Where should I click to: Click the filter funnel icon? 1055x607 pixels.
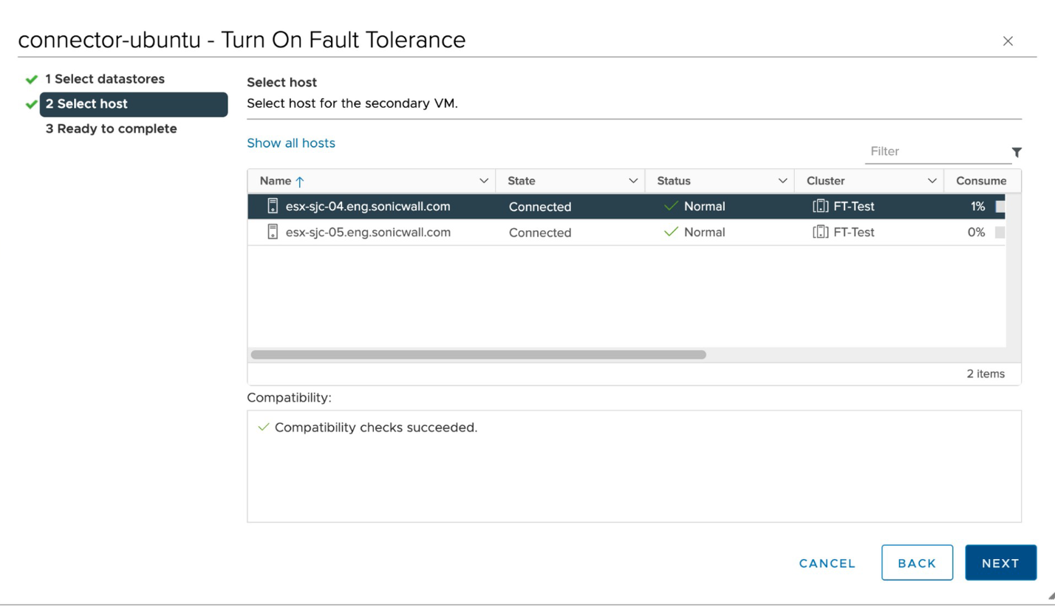click(1017, 152)
